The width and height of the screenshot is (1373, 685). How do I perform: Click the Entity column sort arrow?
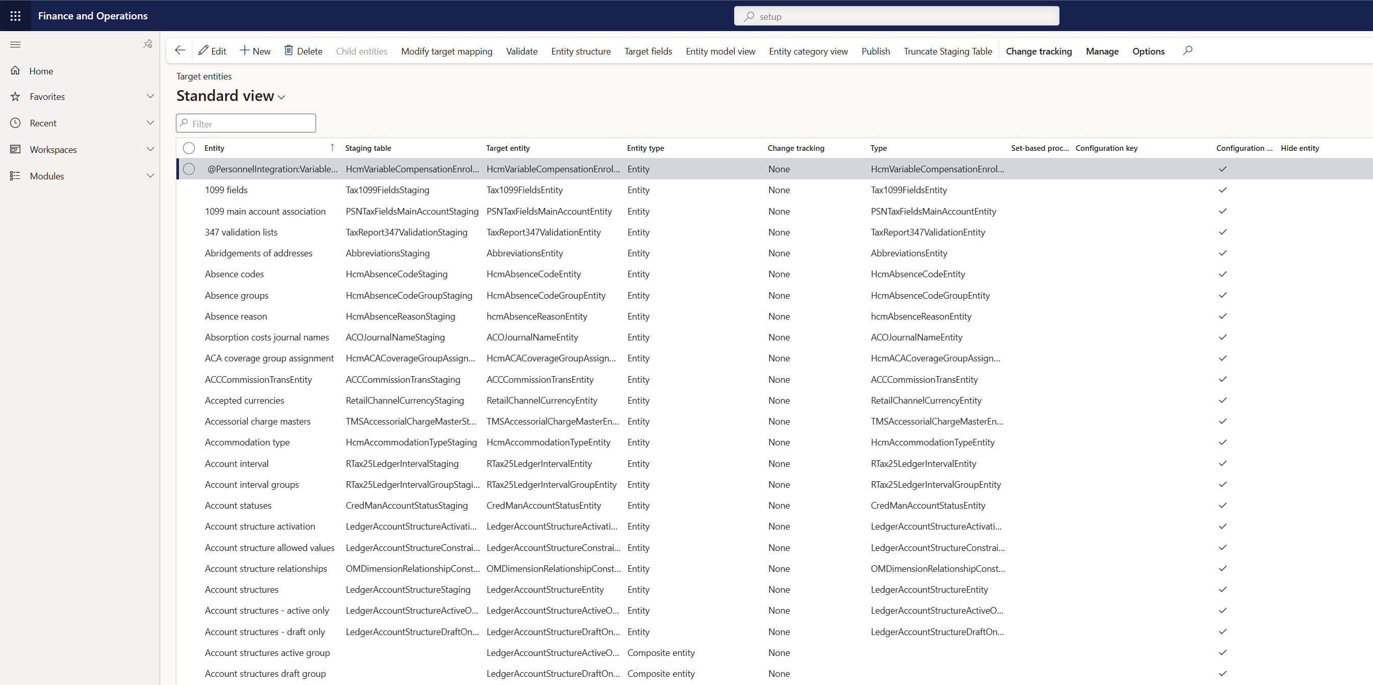point(332,147)
